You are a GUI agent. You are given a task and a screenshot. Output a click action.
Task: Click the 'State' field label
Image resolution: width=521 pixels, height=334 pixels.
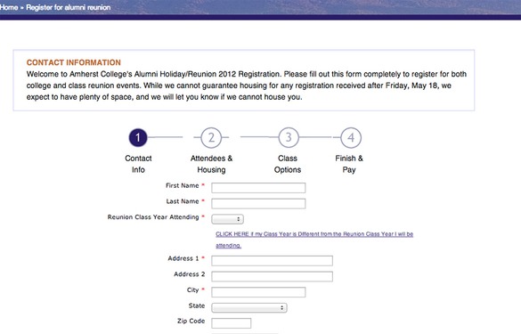(x=197, y=305)
